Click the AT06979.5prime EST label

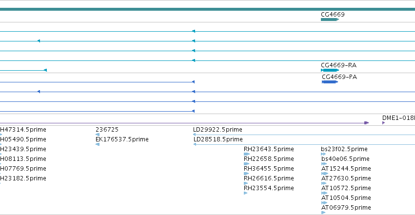(x=346, y=208)
